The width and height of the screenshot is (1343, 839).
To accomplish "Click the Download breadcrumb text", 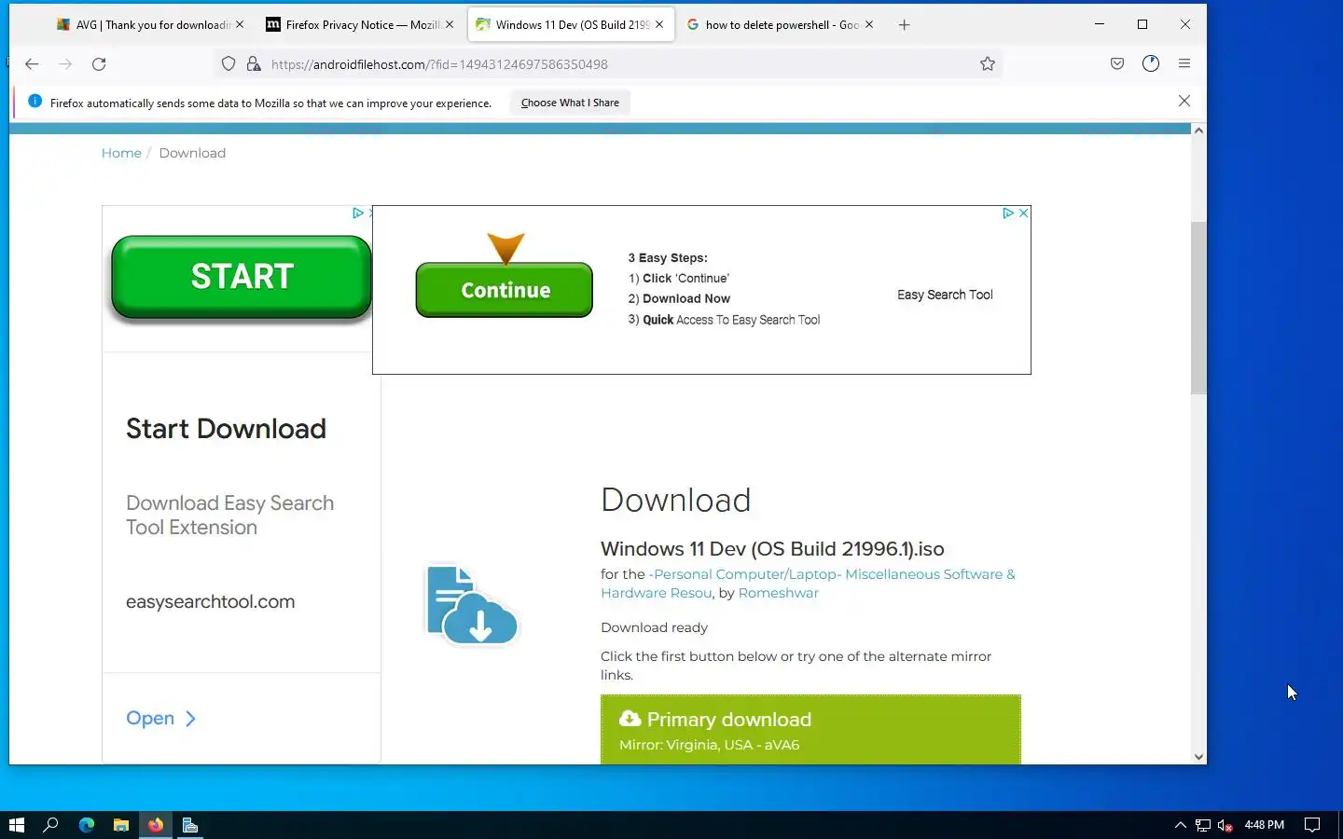I will [x=192, y=153].
